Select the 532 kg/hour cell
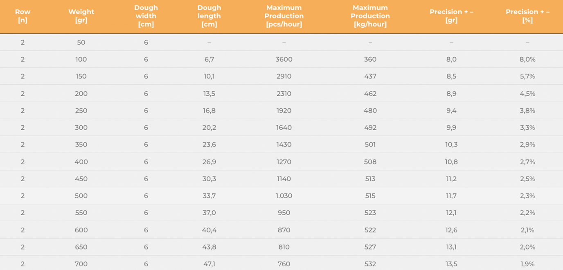 pyautogui.click(x=370, y=264)
